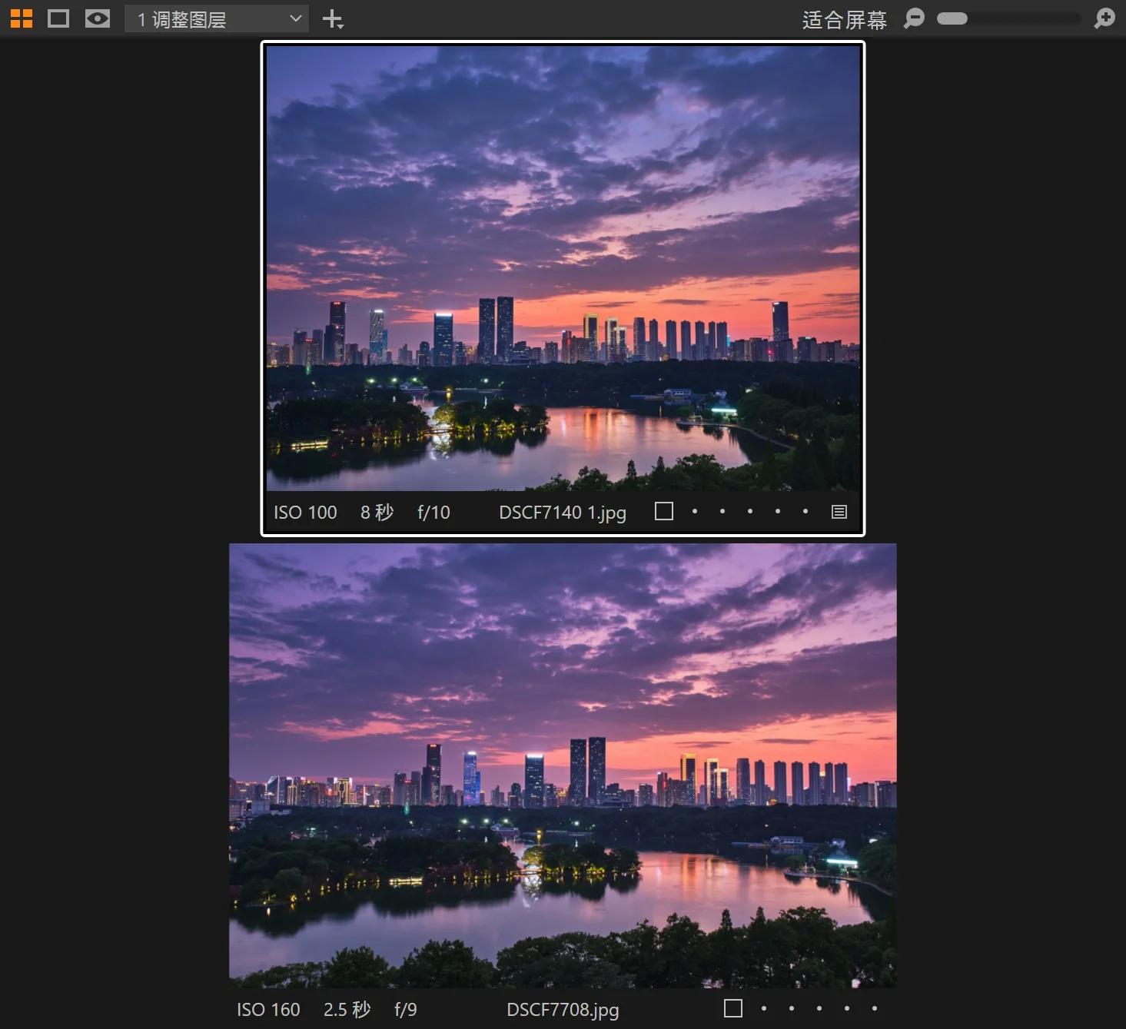Image resolution: width=1126 pixels, height=1029 pixels.
Task: Open the adjustments list icon on DSCF7140 1.jpg
Action: tap(839, 512)
